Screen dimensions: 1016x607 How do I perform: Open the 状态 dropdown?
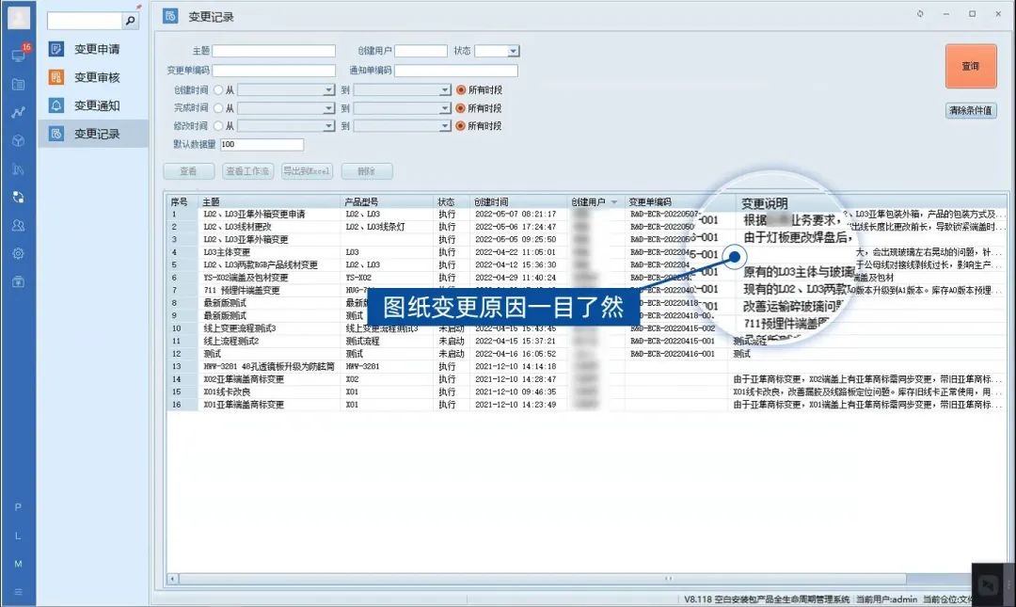(x=513, y=51)
